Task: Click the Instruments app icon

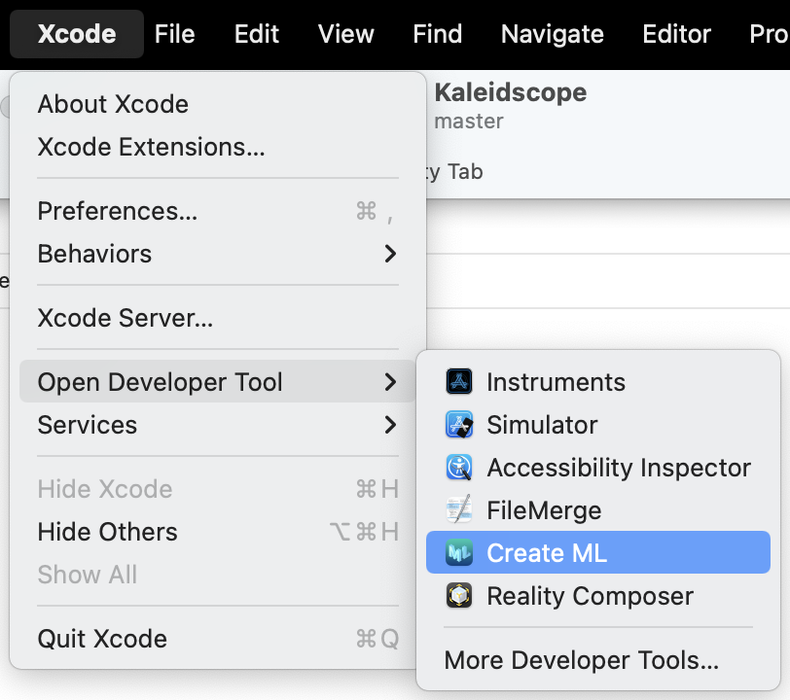Action: pos(459,381)
